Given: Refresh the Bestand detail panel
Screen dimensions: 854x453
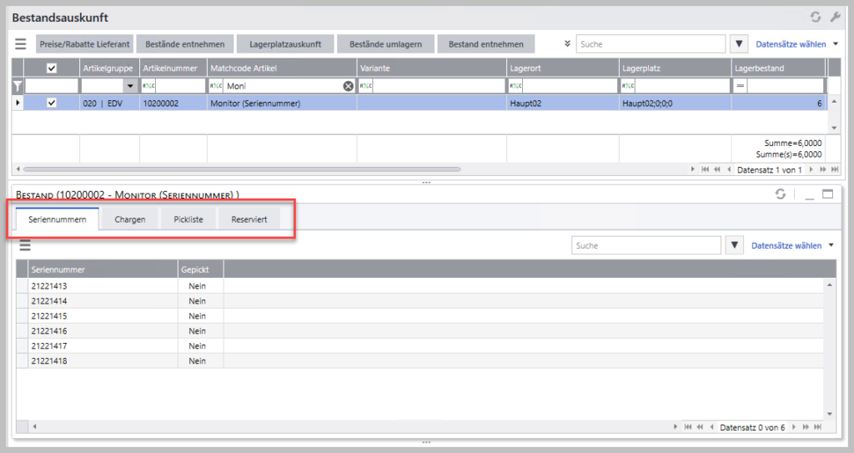Looking at the screenshot, I should click(780, 194).
